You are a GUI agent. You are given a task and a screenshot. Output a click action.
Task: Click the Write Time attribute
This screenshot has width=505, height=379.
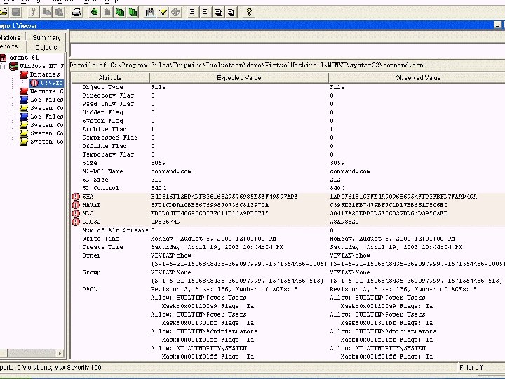tap(100, 239)
